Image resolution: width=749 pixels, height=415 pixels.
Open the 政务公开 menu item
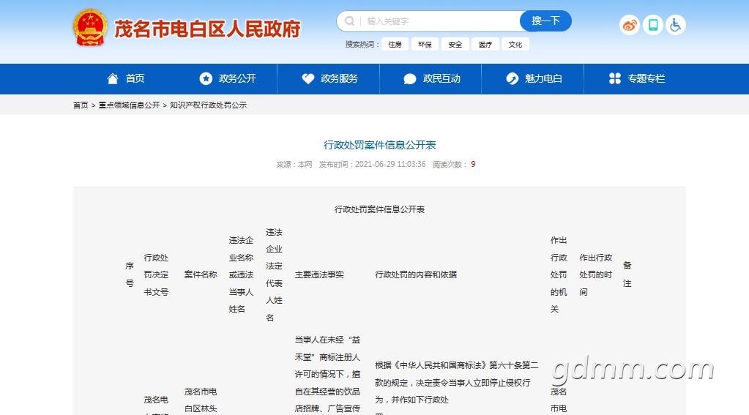237,79
